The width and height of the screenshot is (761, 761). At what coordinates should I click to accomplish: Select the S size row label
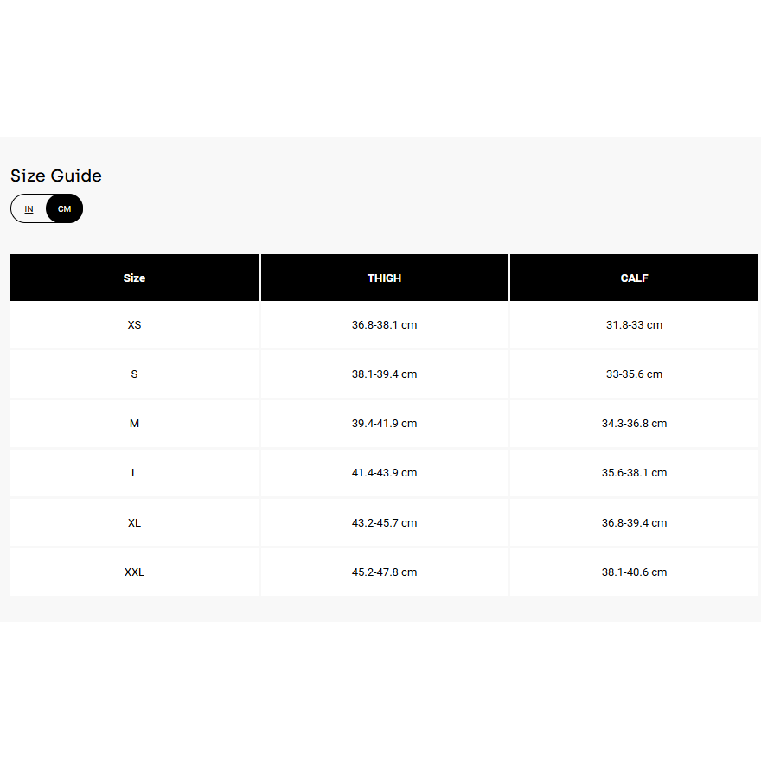[134, 374]
